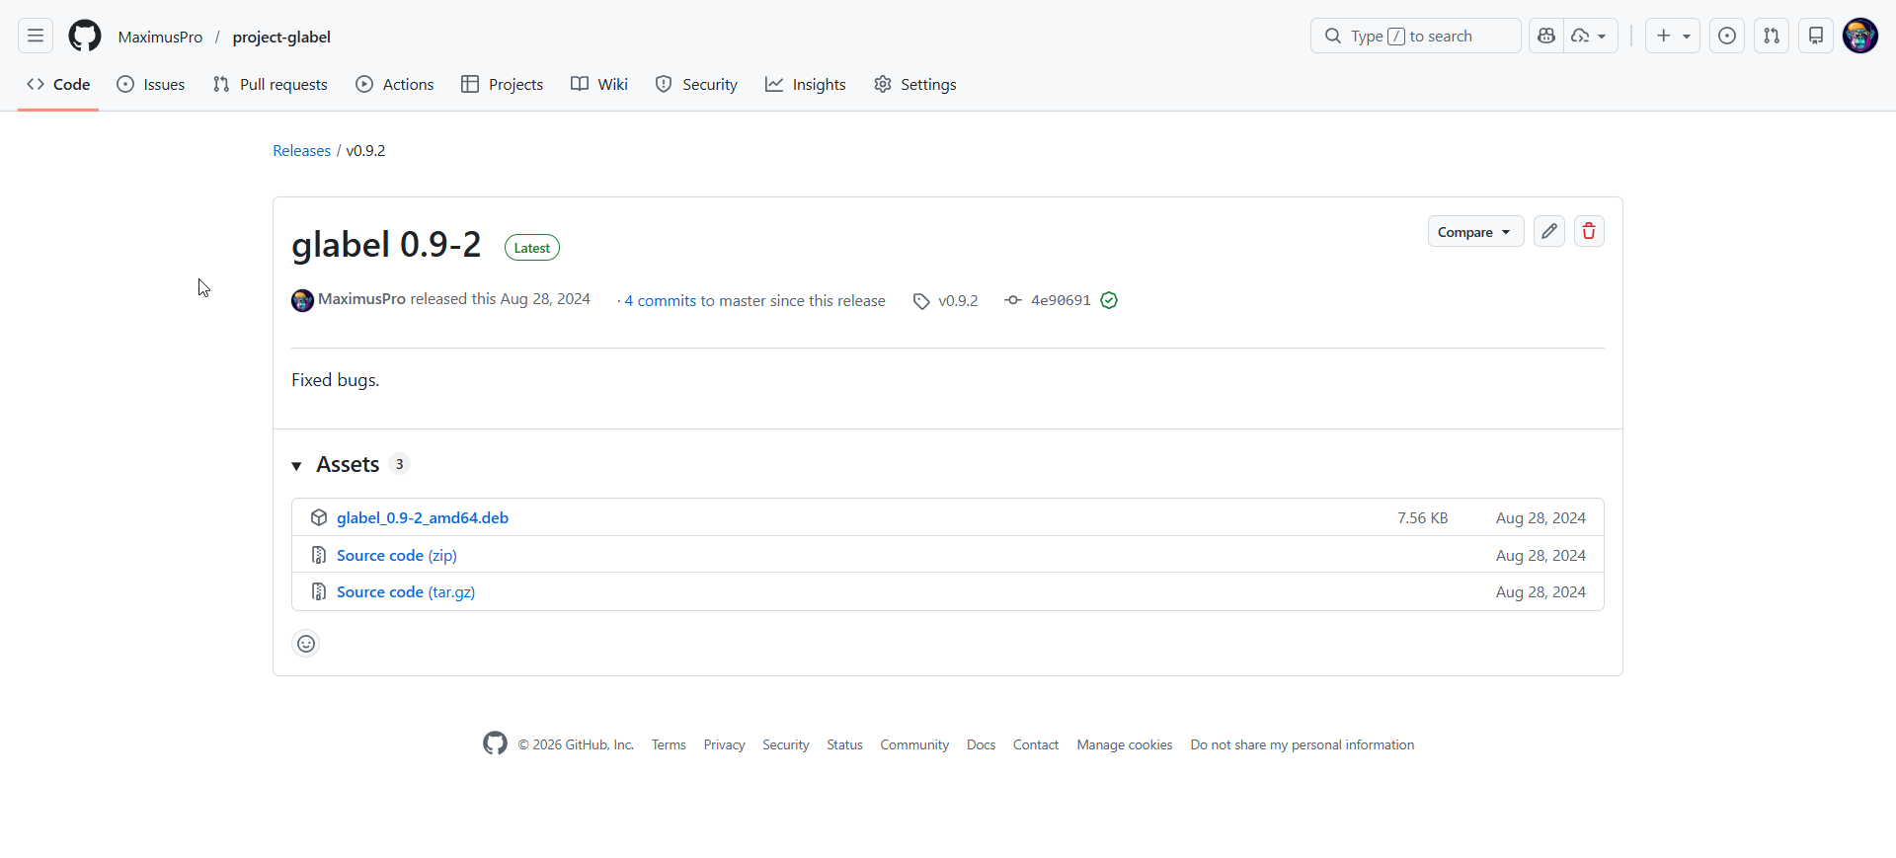Click the archive icon for Source code (tar.gz)
This screenshot has width=1896, height=858.
319,591
